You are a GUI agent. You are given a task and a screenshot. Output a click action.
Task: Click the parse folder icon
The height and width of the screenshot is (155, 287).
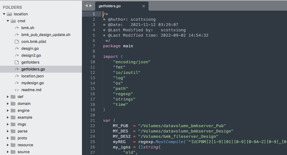point(13,131)
